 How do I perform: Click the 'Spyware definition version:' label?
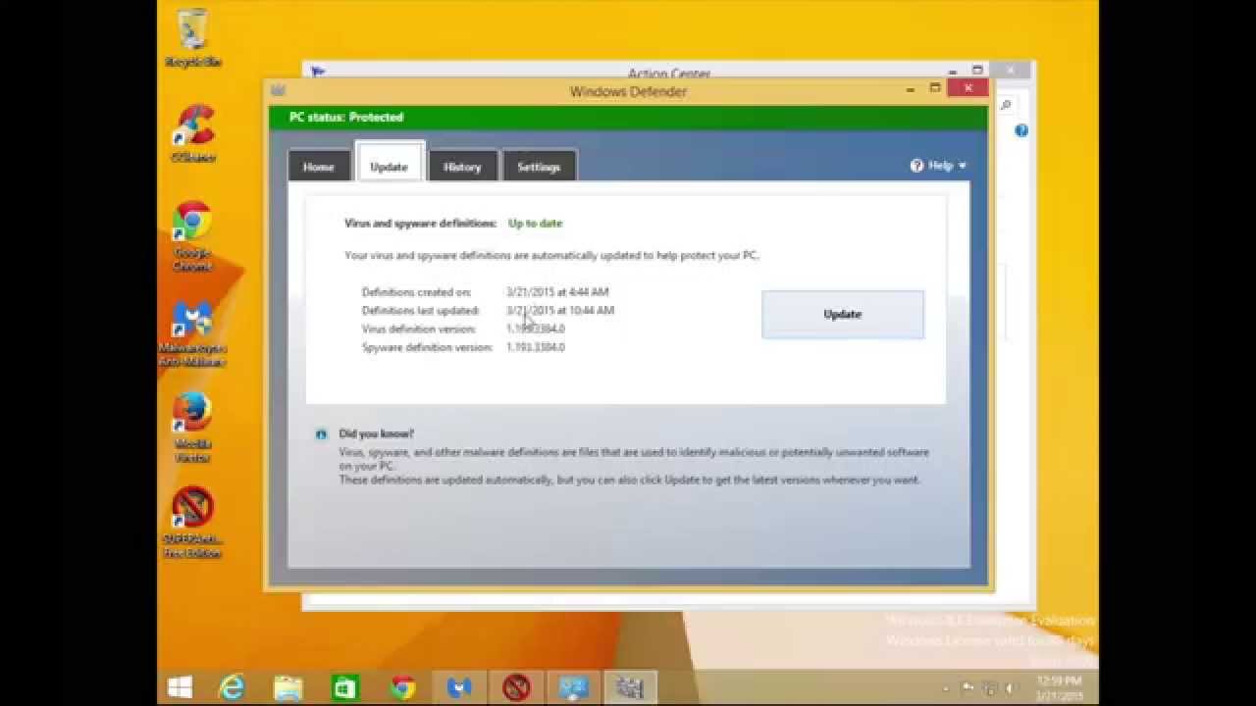click(427, 348)
